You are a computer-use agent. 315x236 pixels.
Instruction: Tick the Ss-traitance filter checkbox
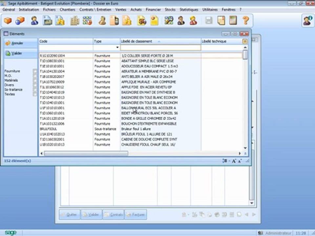click(35, 89)
